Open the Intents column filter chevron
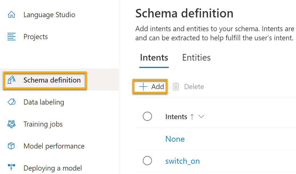 pos(202,117)
